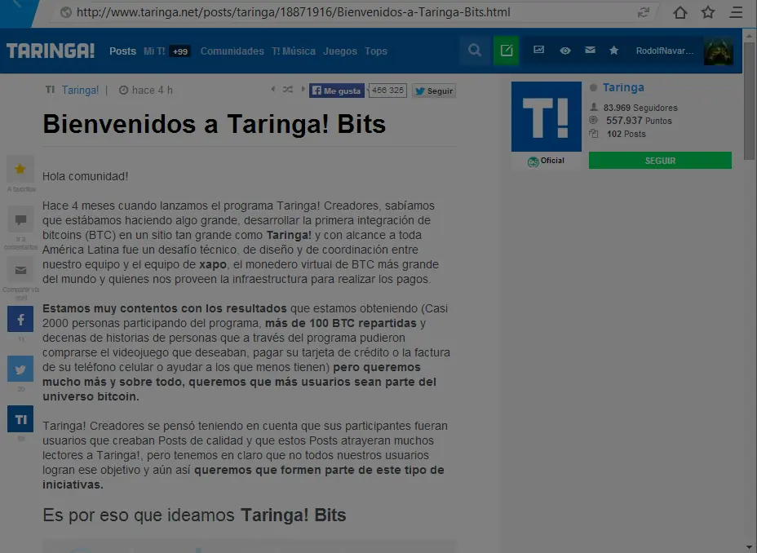757x553 pixels.
Task: Click the bold word xapo
Action: click(x=212, y=264)
